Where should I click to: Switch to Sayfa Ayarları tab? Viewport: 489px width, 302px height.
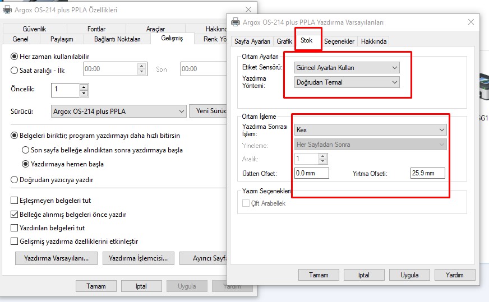click(252, 41)
